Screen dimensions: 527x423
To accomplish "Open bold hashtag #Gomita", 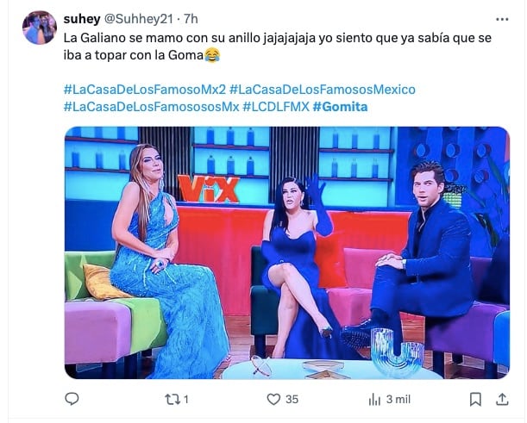I will 340,107.
